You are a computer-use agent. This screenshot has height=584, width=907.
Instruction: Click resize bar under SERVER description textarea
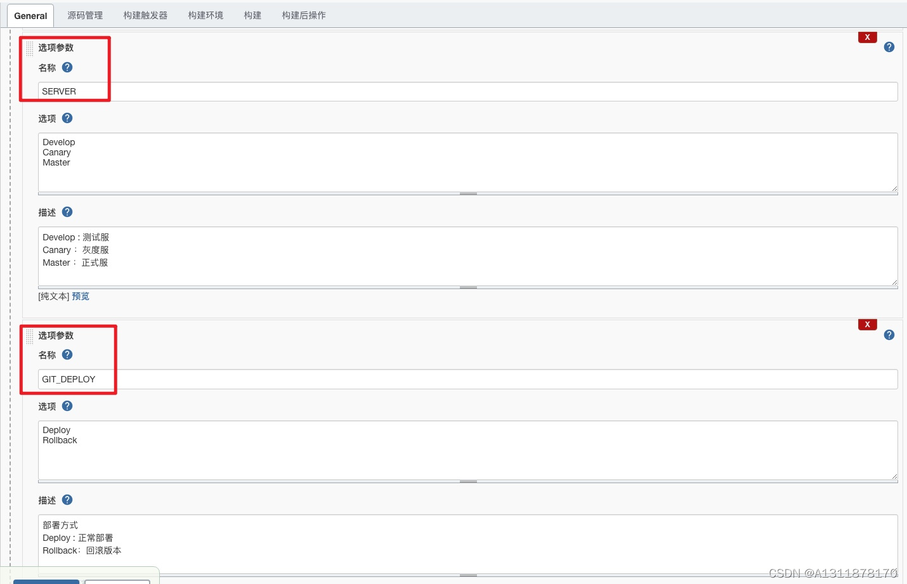(468, 287)
